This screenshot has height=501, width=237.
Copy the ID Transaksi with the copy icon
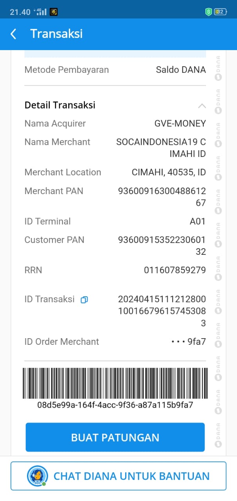click(x=84, y=300)
